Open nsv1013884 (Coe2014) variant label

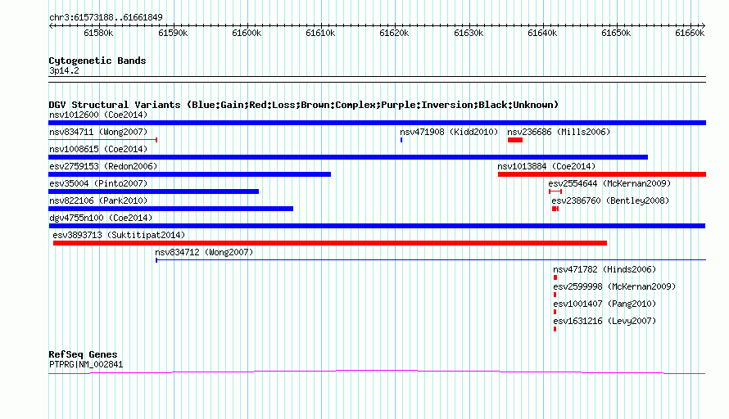[x=546, y=166]
